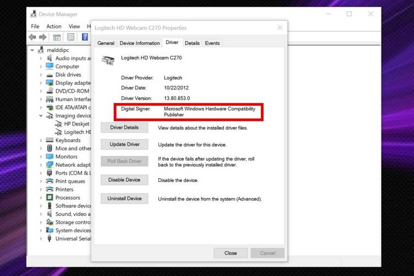Image resolution: width=414 pixels, height=276 pixels.
Task: Click the Forward arrow toolbar icon
Action: point(43,37)
